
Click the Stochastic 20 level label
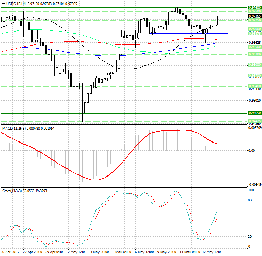(250, 236)
